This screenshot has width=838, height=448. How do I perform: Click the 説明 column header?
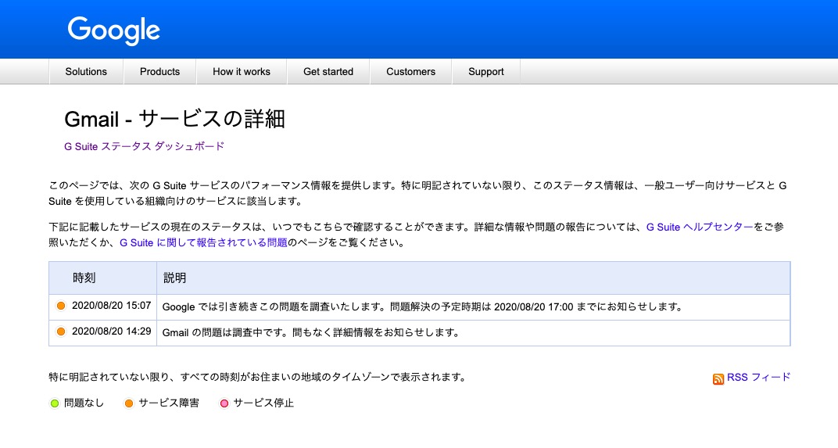pos(175,278)
